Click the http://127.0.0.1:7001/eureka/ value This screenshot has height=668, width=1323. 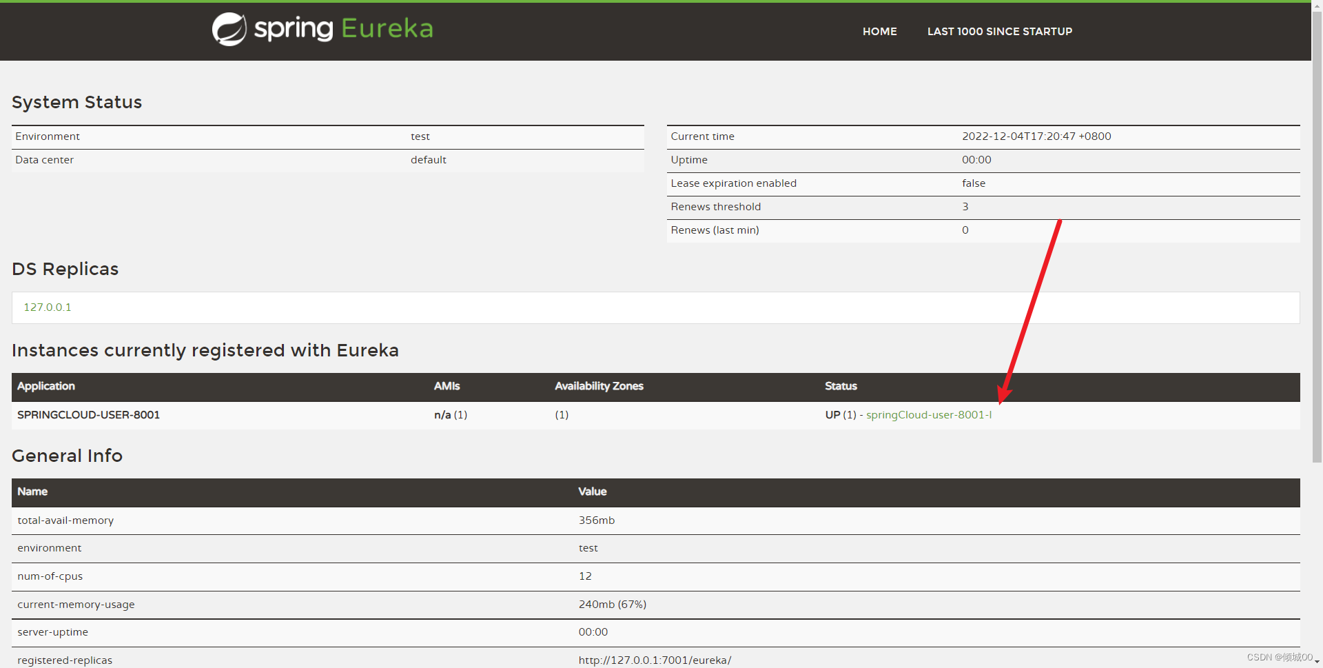[x=655, y=660]
